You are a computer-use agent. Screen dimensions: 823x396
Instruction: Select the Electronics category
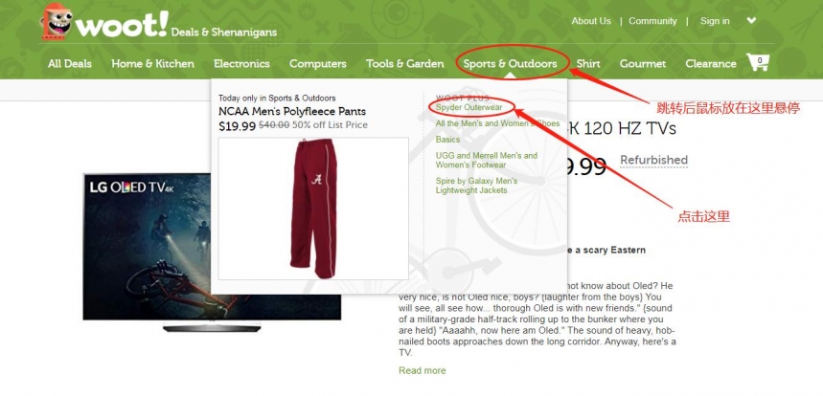tap(242, 64)
